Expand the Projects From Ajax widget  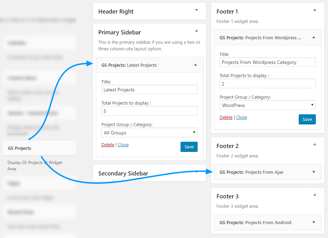(x=314, y=172)
